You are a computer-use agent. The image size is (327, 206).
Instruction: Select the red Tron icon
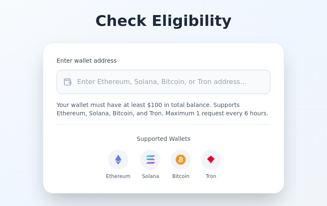coord(211,160)
